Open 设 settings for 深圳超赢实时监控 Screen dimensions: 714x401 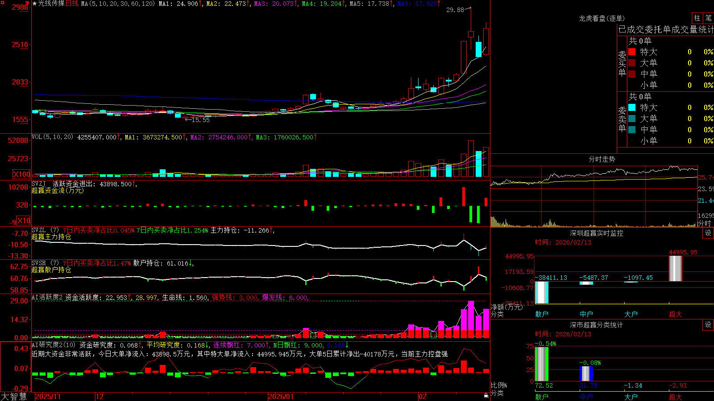(x=708, y=233)
